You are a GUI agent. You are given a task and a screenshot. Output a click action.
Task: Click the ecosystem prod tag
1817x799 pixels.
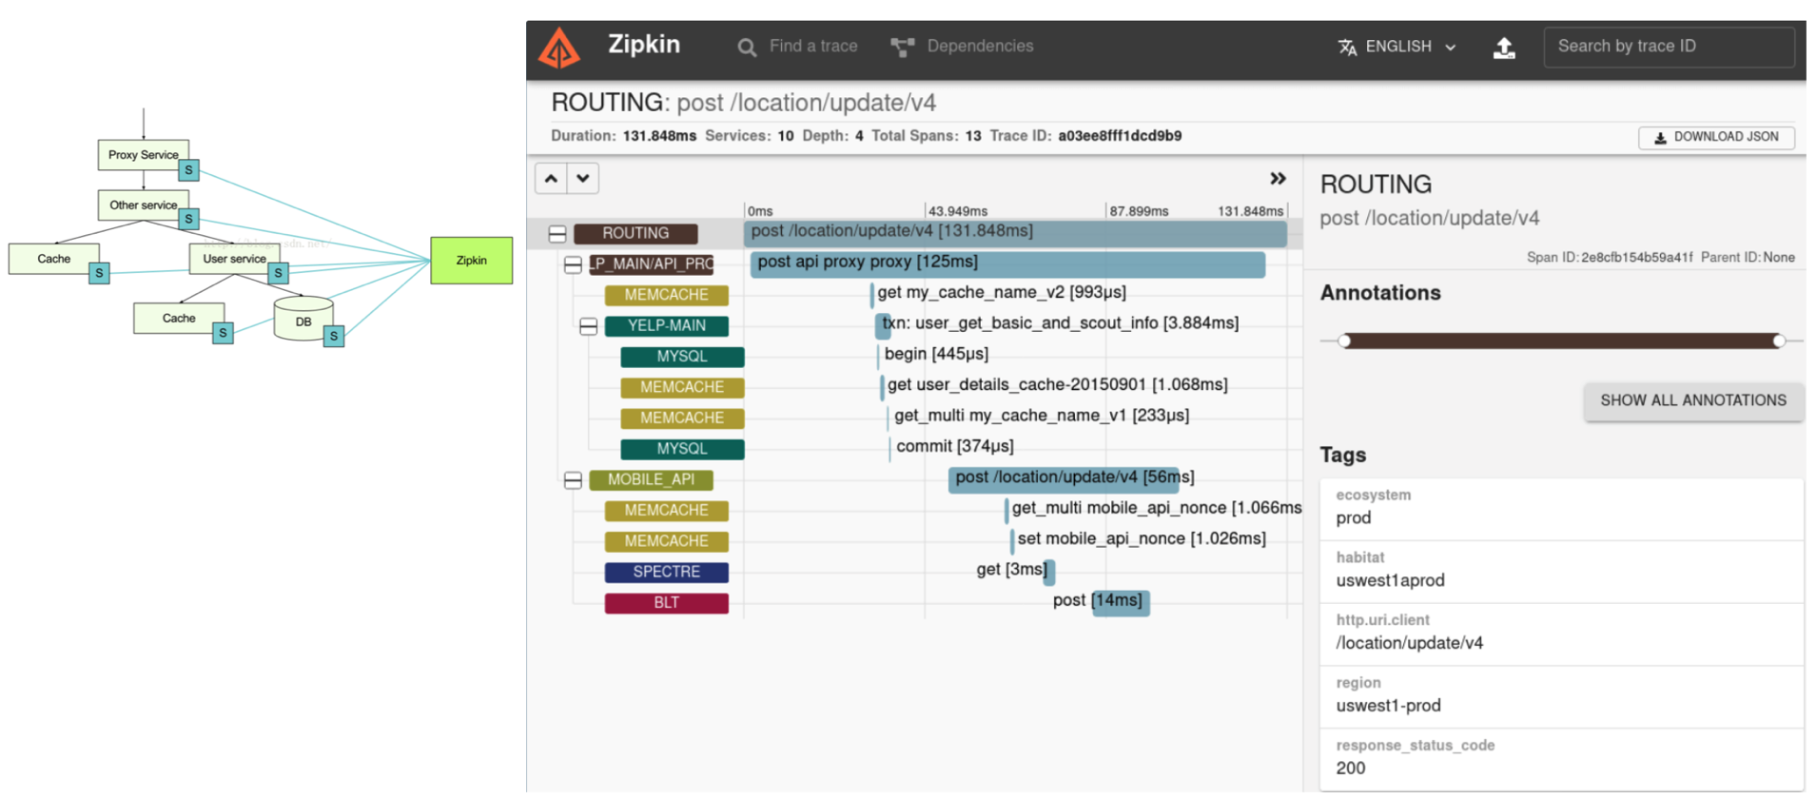click(1561, 508)
